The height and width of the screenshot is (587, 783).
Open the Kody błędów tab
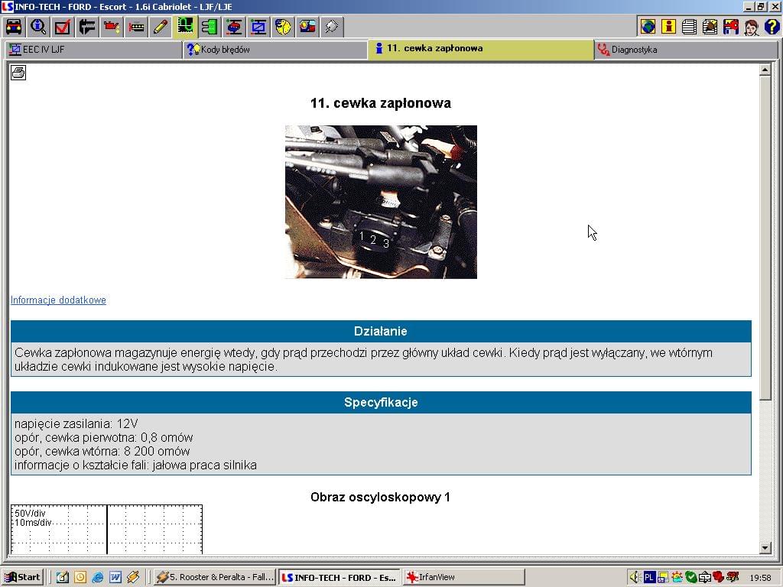pyautogui.click(x=275, y=50)
